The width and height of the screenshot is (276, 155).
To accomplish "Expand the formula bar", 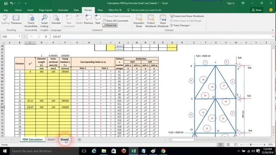I will [273, 37].
